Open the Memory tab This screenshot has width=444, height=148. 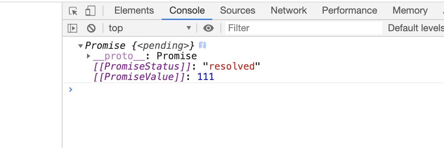pos(410,11)
